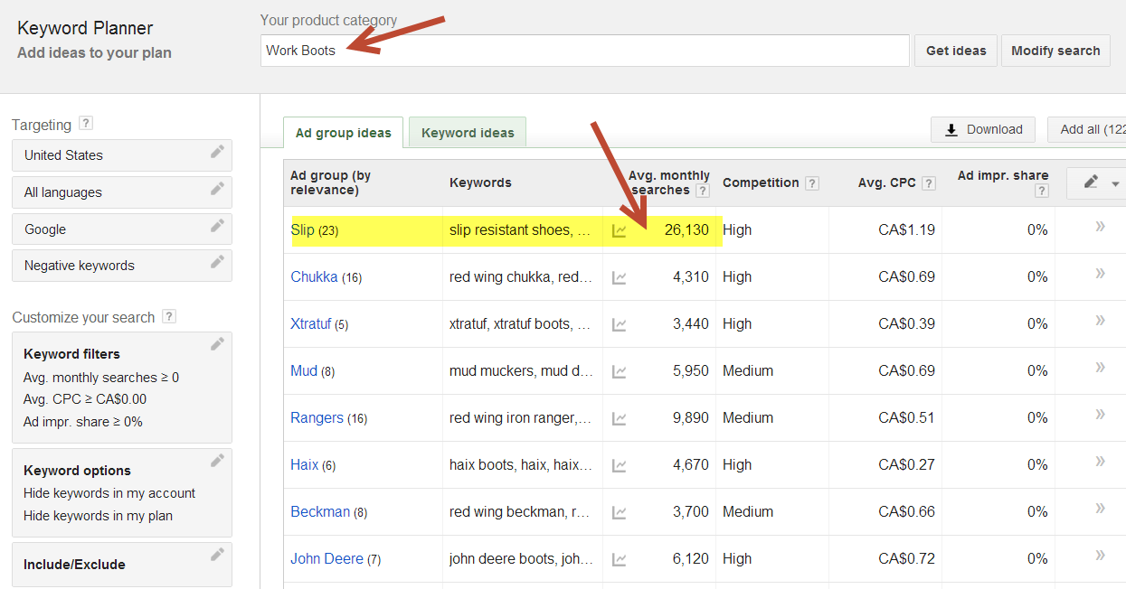View trend chart icon for Mud row

point(619,371)
